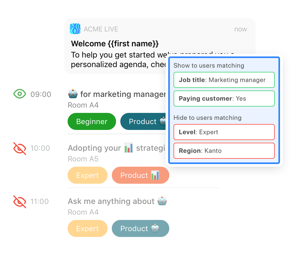This screenshot has height=262, width=296.
Task: Click the Welcome {{first name}} notification title
Action: [x=115, y=43]
